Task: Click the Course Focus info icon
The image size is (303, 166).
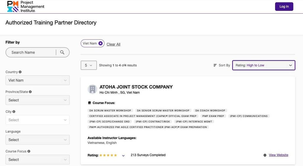Action: [x=29, y=151]
